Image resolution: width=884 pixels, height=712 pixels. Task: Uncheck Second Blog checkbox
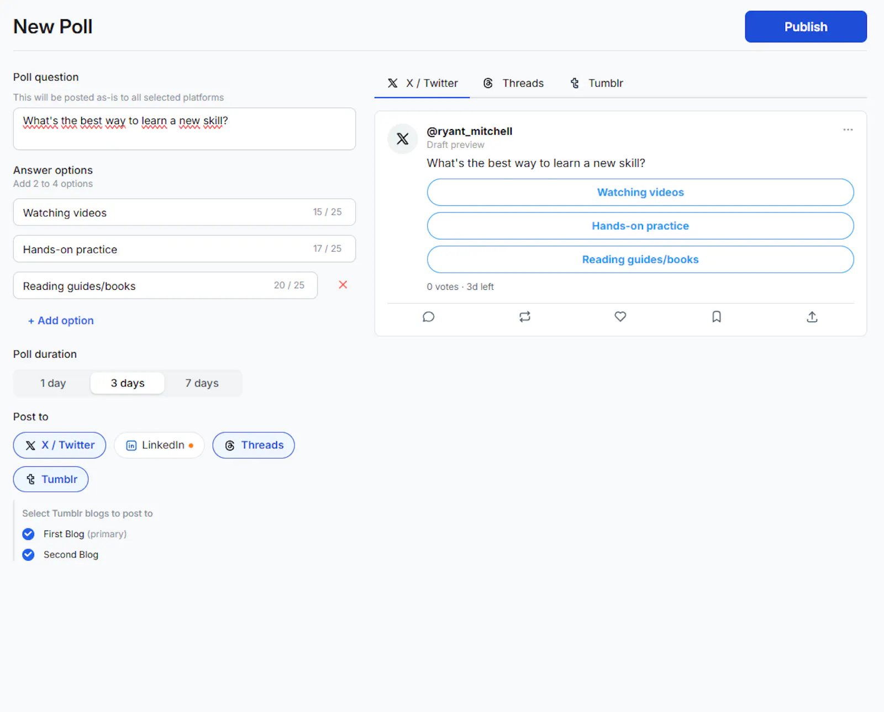(x=28, y=555)
